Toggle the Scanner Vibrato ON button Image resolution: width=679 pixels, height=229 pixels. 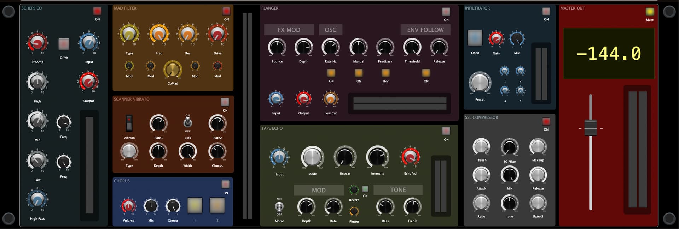click(225, 102)
